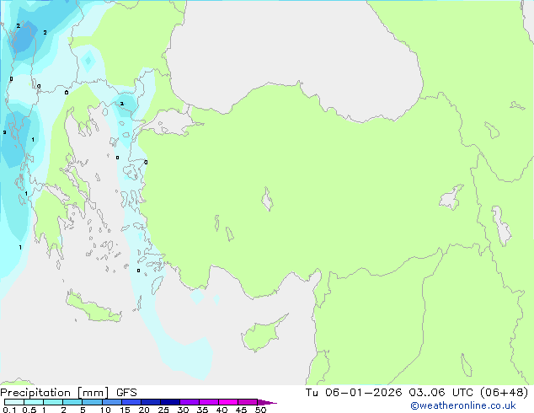534x413 pixels.
Task: Click the '03..06 UTC' time range text
Action: click(x=441, y=393)
